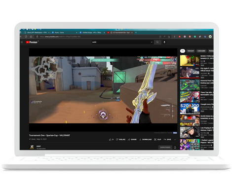The width and height of the screenshot is (232, 194).
Task: Create a Clip with the scissors icon
Action: (157, 140)
